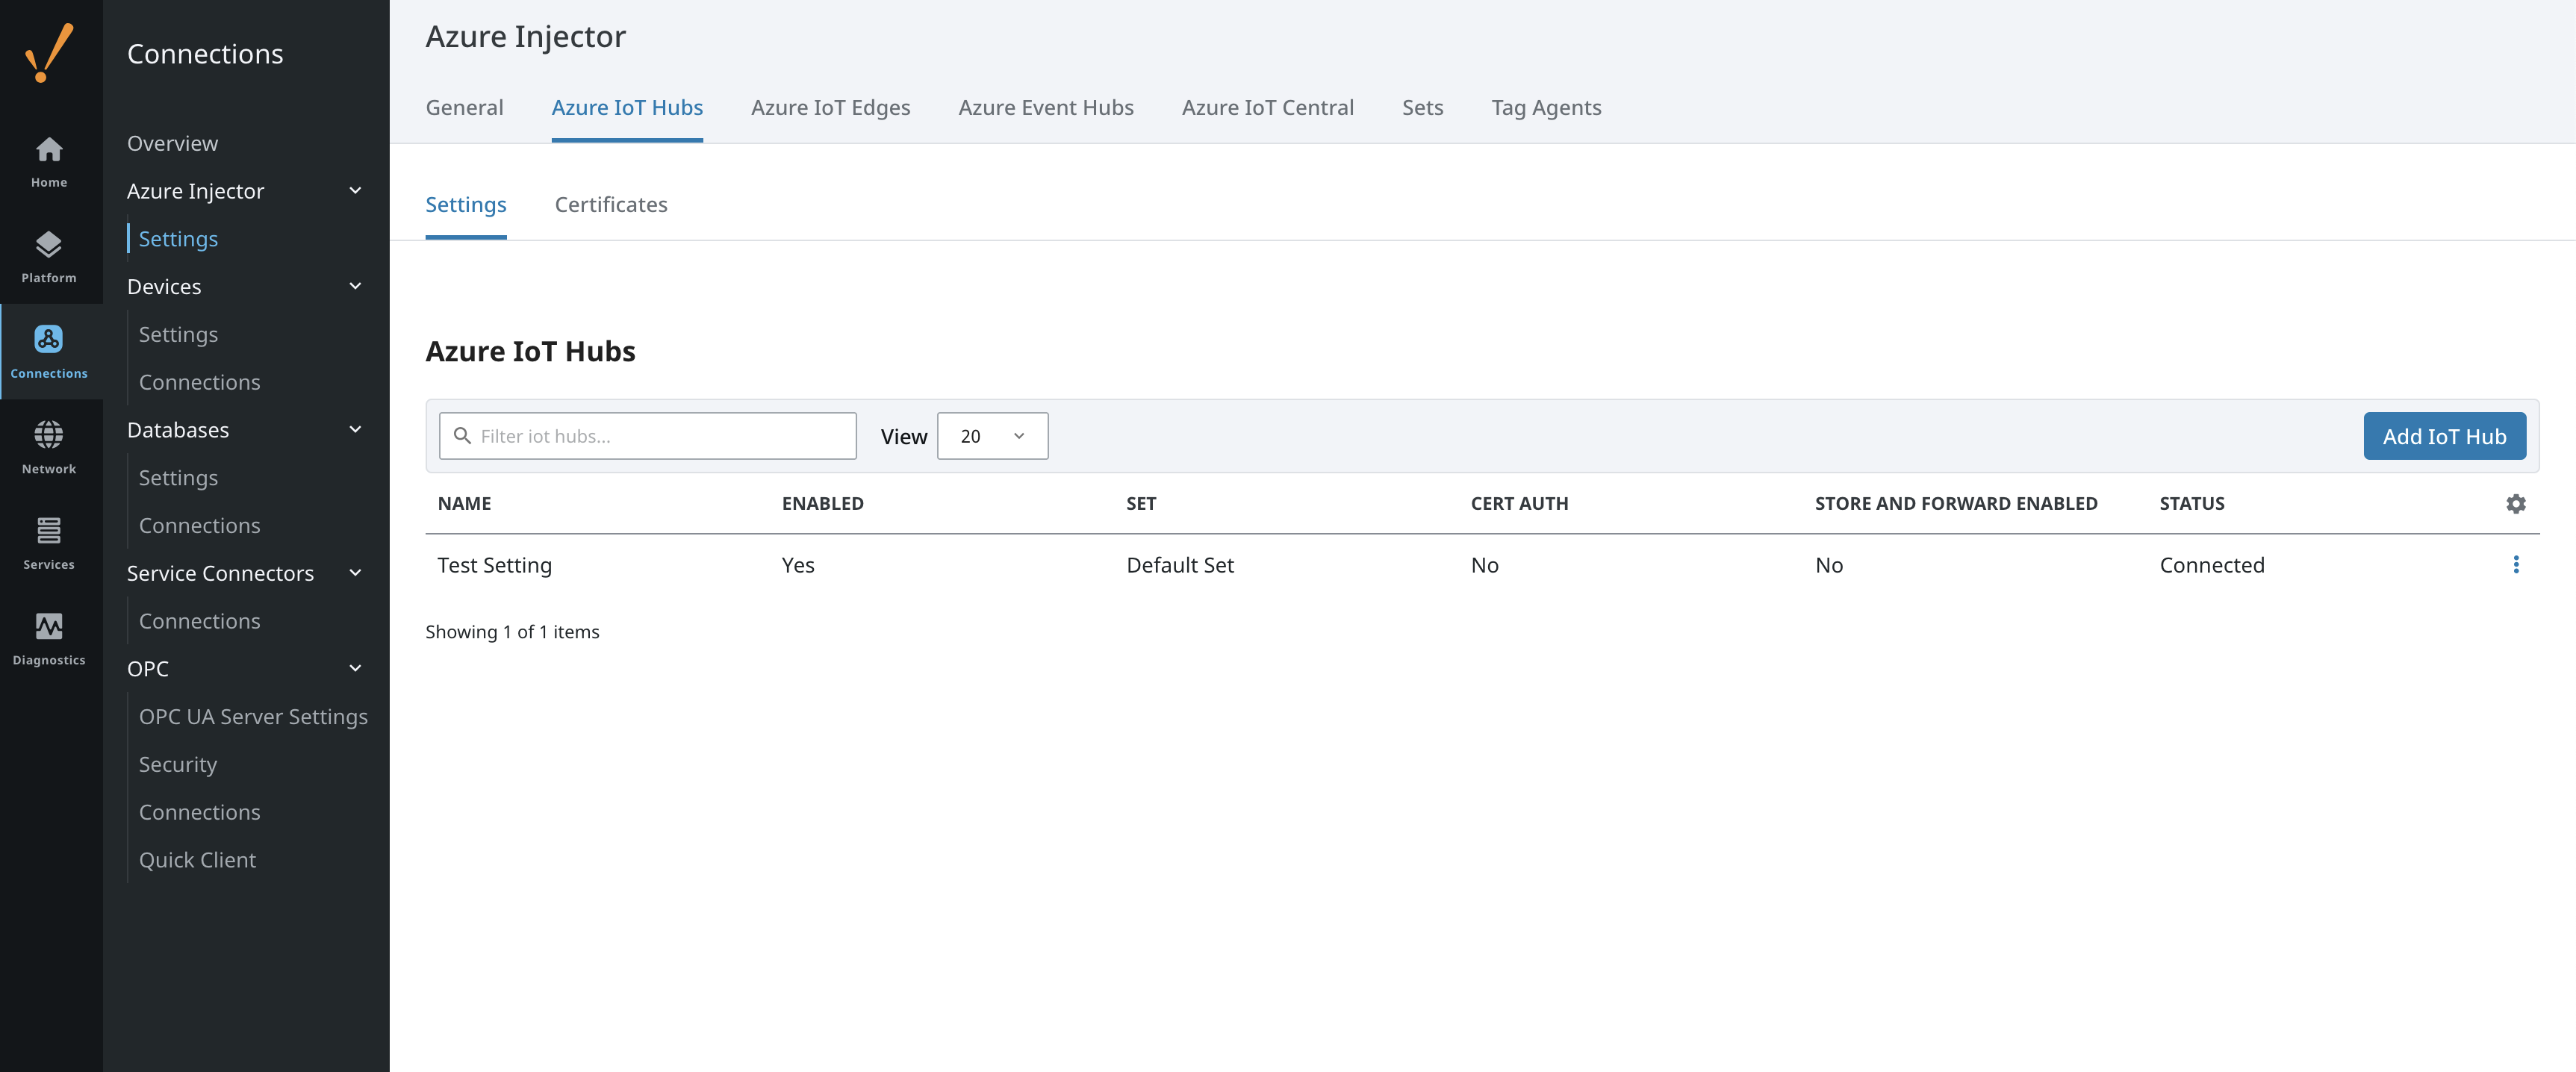Open the View count dropdown
The height and width of the screenshot is (1072, 2576).
tap(991, 436)
